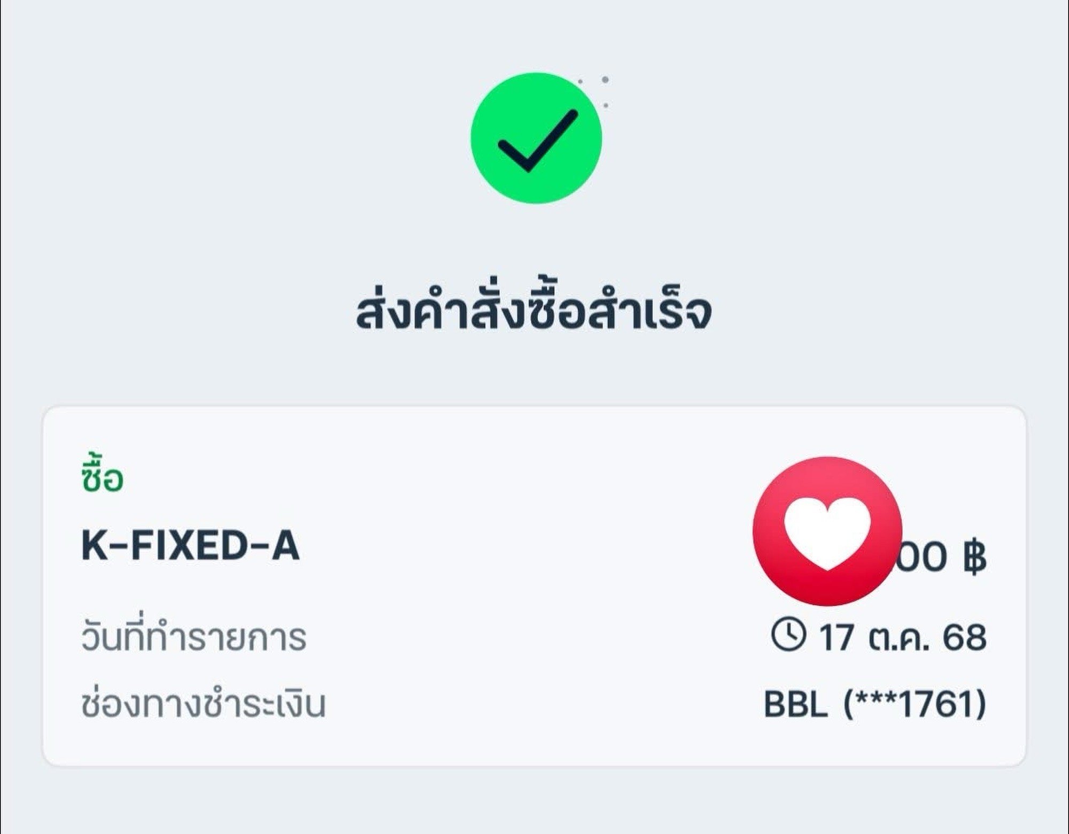The width and height of the screenshot is (1069, 834).
Task: Click the green success checkmark icon
Action: tap(536, 138)
